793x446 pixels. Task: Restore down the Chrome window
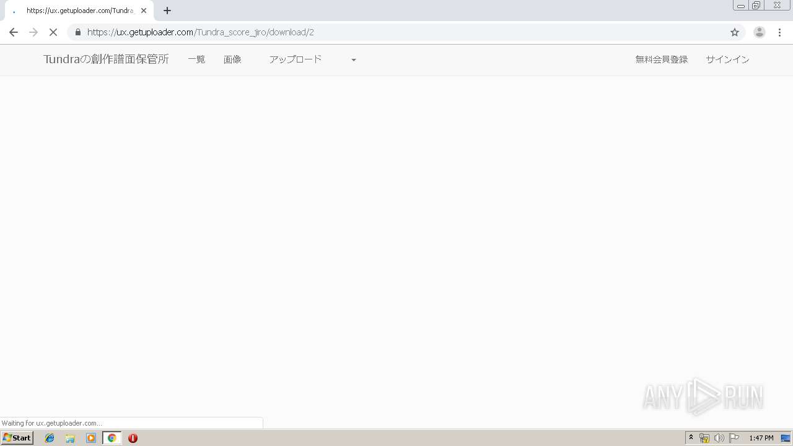pos(756,5)
